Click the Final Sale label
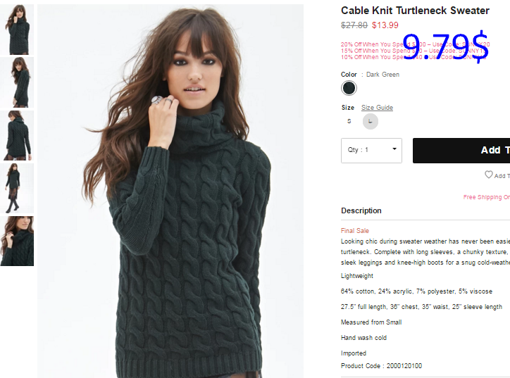 pyautogui.click(x=354, y=231)
